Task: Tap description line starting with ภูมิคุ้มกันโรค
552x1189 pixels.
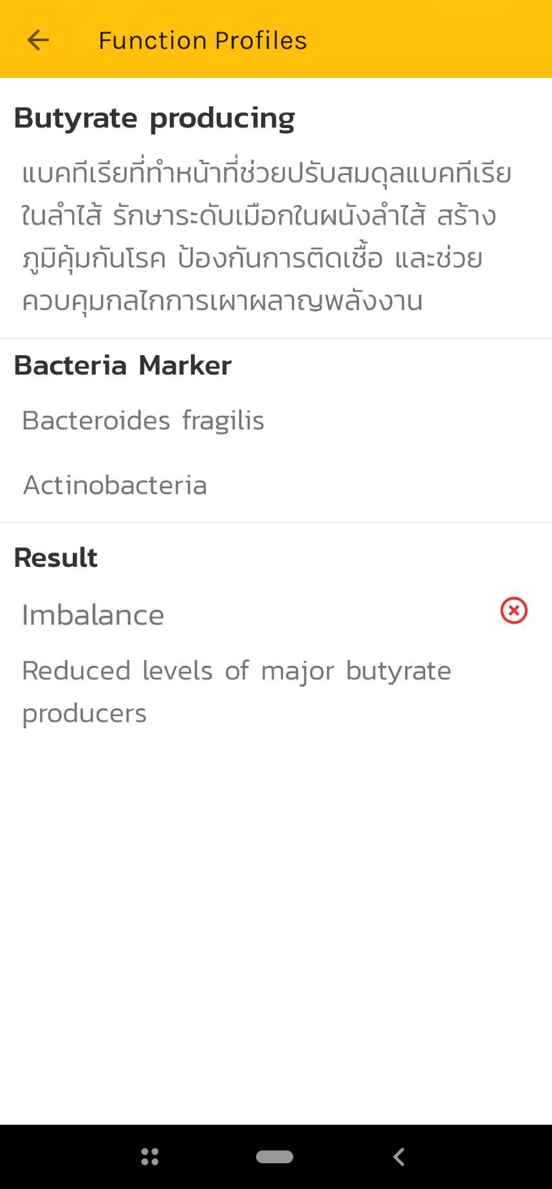Action: [x=252, y=259]
